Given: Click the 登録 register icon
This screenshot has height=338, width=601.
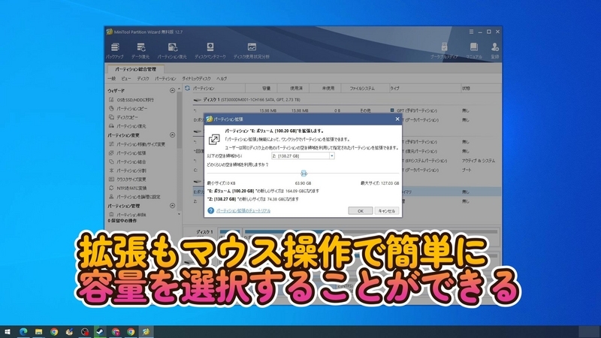Looking at the screenshot, I should point(495,50).
